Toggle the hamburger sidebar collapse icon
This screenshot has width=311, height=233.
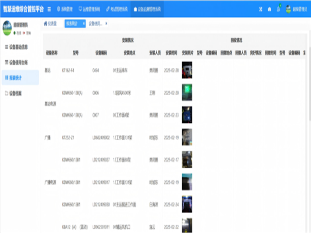[49, 9]
